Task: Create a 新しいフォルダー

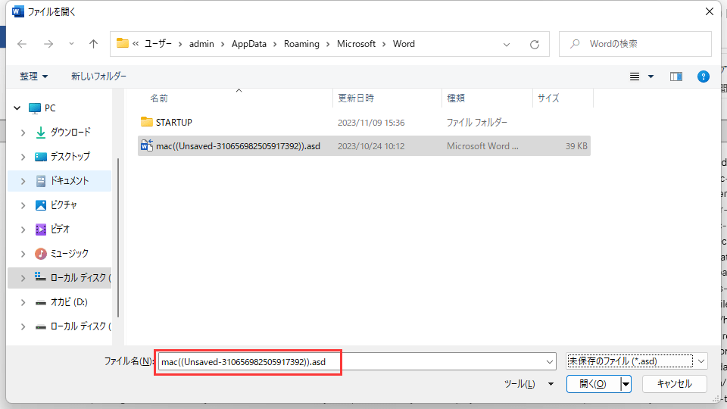Action: 98,76
